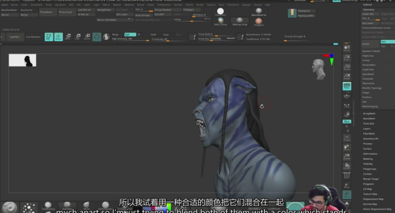Screen dimensions: 395x213
Task: Click the Frame mesh icon
Action: click(347, 138)
